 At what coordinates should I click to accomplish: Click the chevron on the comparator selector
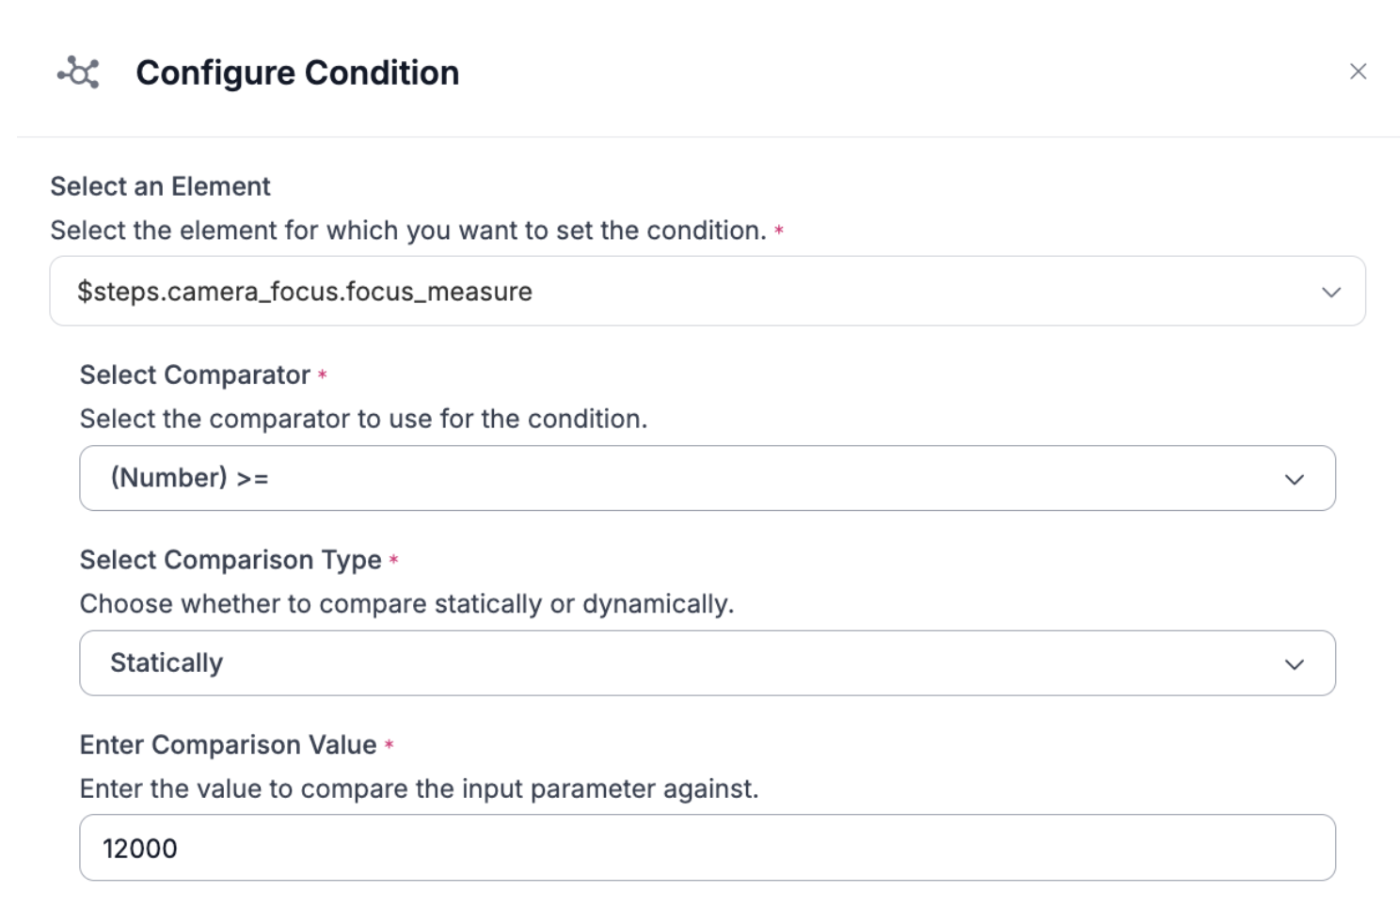pyautogui.click(x=1295, y=479)
